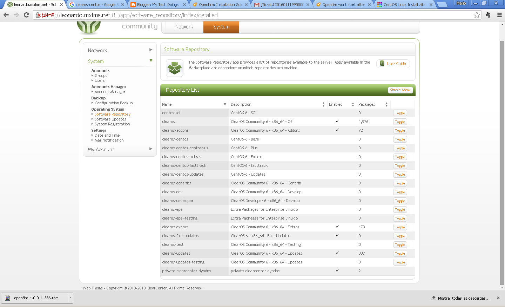Open Account Manager in sidebar
The width and height of the screenshot is (505, 307).
tap(110, 92)
